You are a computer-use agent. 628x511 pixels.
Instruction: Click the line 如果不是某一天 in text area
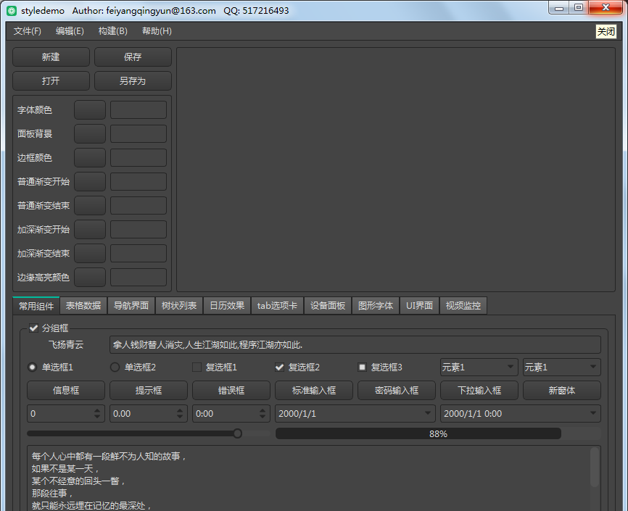65,468
